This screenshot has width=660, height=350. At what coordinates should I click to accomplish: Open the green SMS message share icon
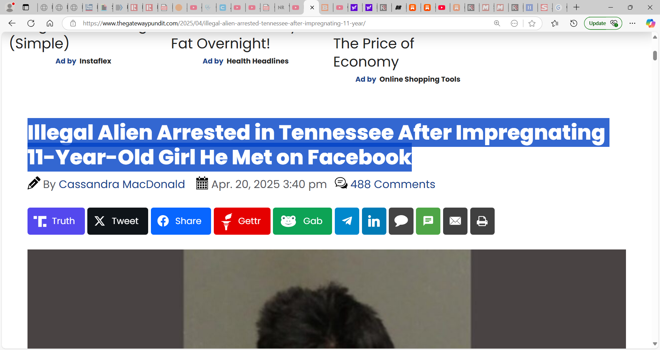point(428,221)
